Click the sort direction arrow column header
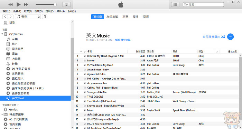Screen dimensions: 242x129 pyautogui.click(x=81, y=52)
